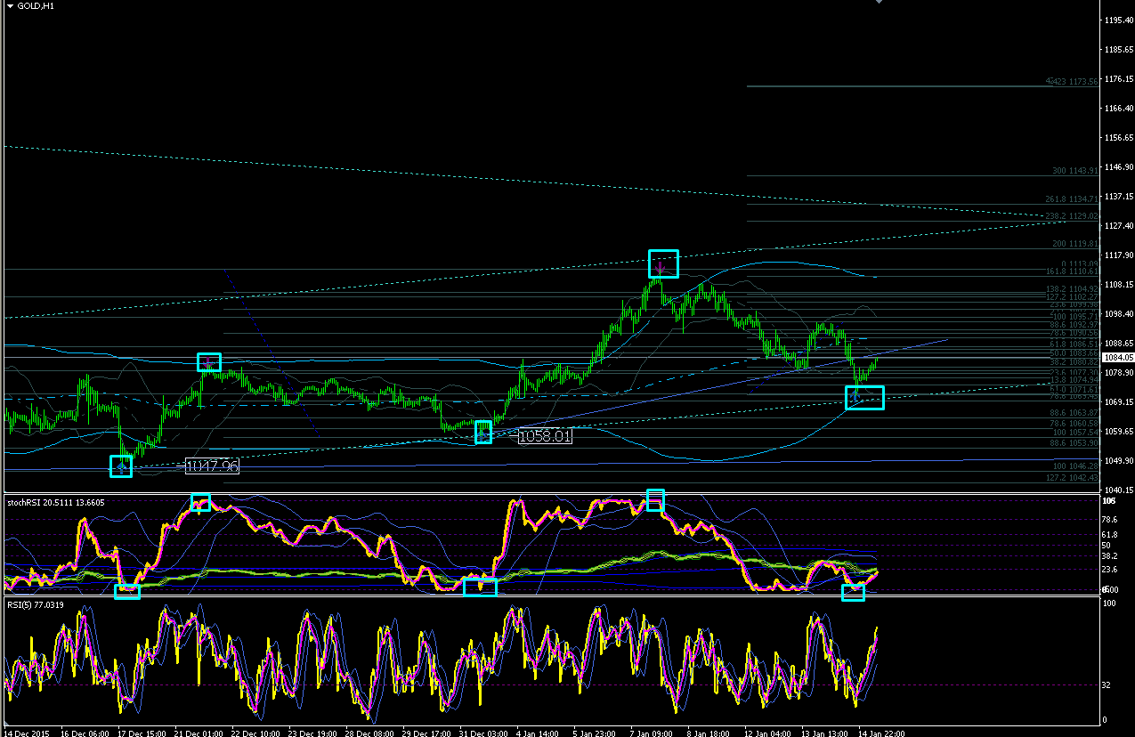
Task: Click the 1195.40 price on the scale
Action: click(x=1117, y=20)
